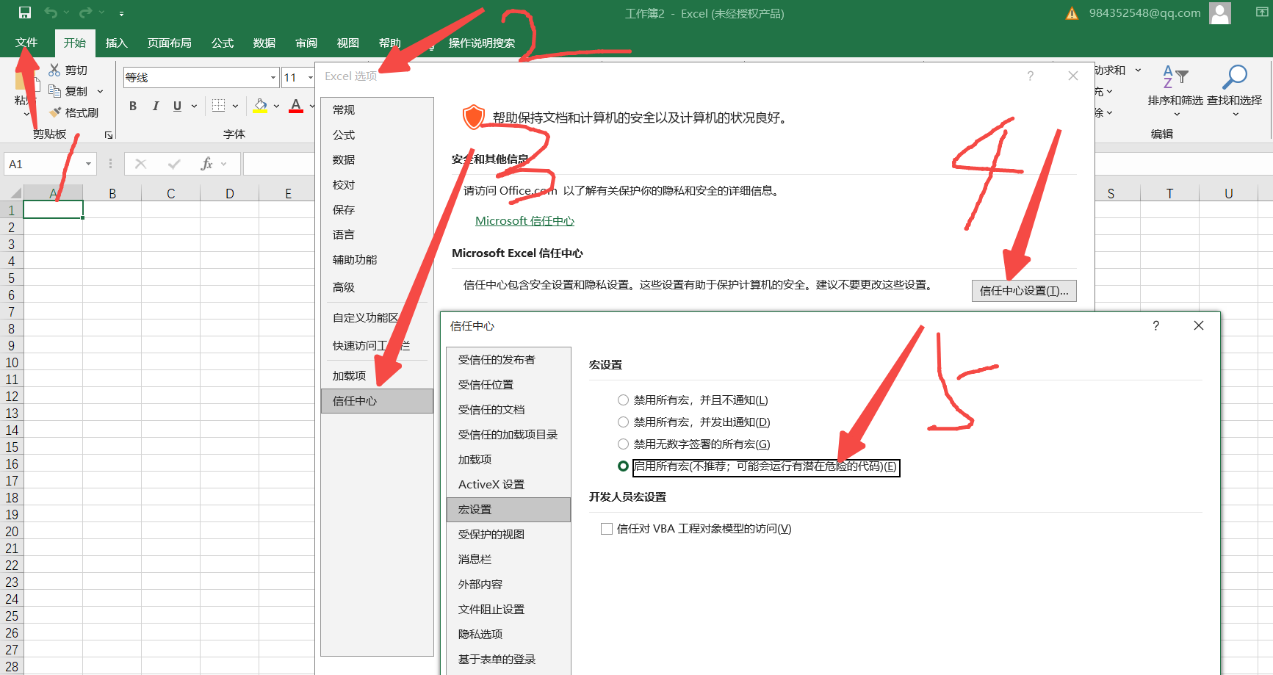Open Trusted Locations category
This screenshot has height=675, width=1273.
[508, 385]
